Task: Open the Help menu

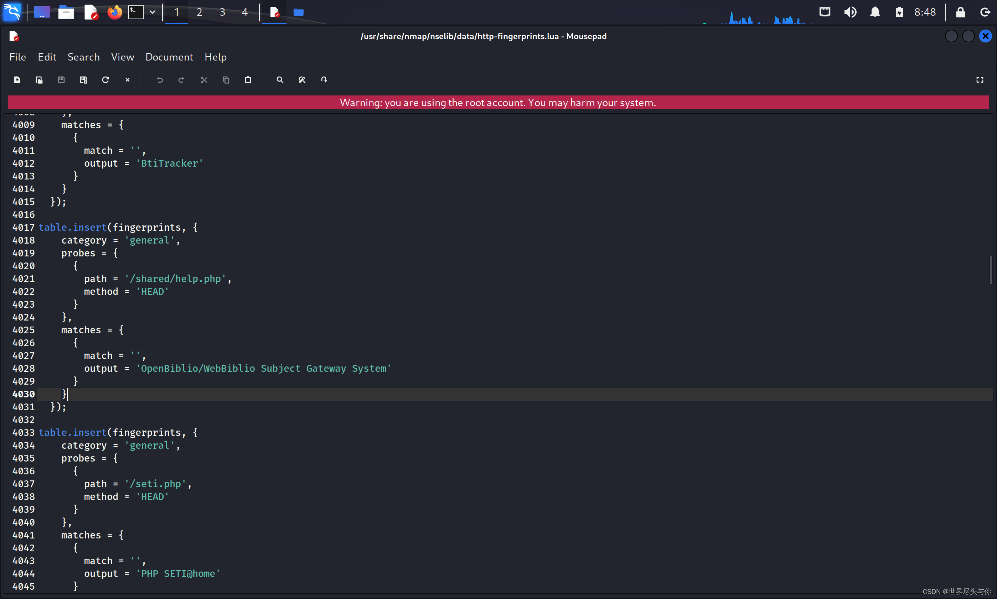Action: [215, 57]
